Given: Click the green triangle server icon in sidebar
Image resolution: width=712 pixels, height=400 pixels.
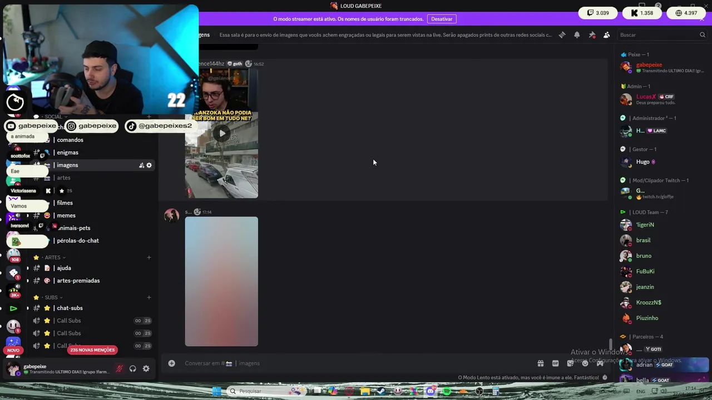Looking at the screenshot, I should (13, 308).
